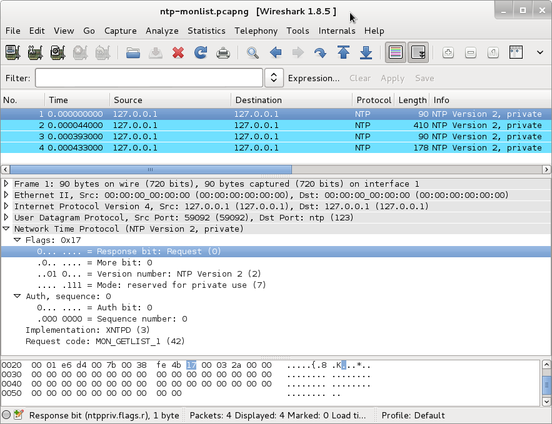Click Profile: Default in status bar
Viewport: 552px width, 424px height.
pos(413,415)
